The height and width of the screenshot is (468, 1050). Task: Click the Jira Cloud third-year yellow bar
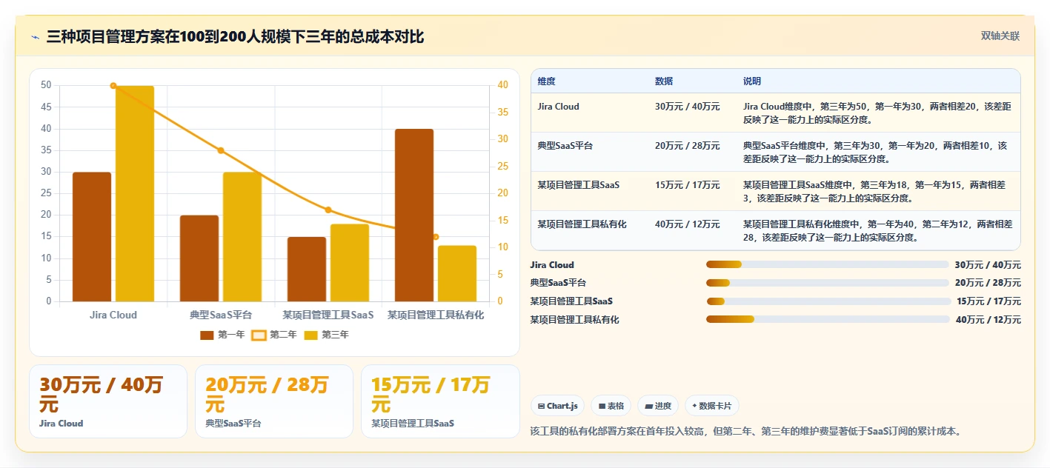click(x=135, y=194)
